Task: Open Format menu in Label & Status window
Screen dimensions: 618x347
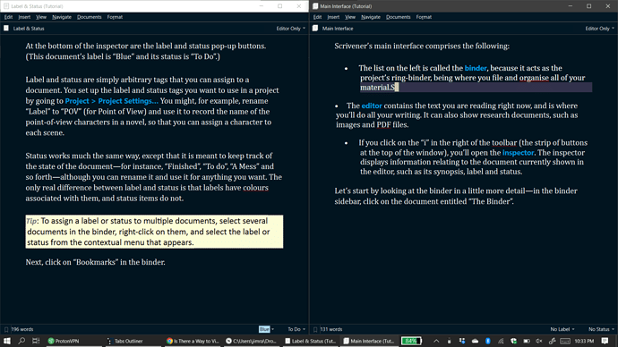Action: click(x=115, y=17)
